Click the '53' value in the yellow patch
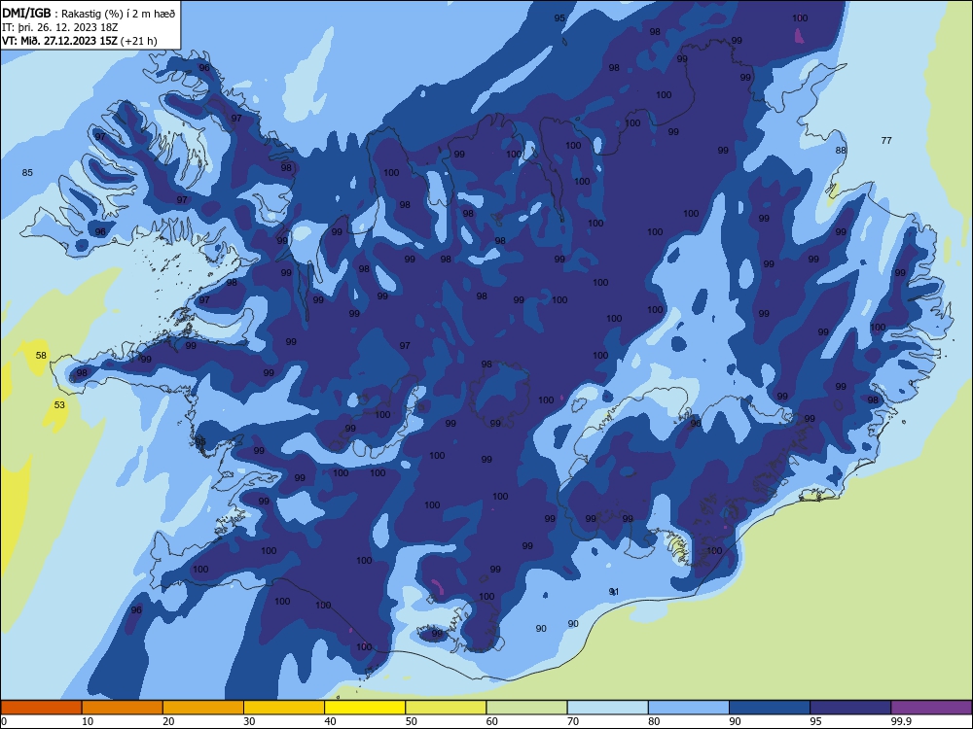The width and height of the screenshot is (973, 729). point(59,404)
